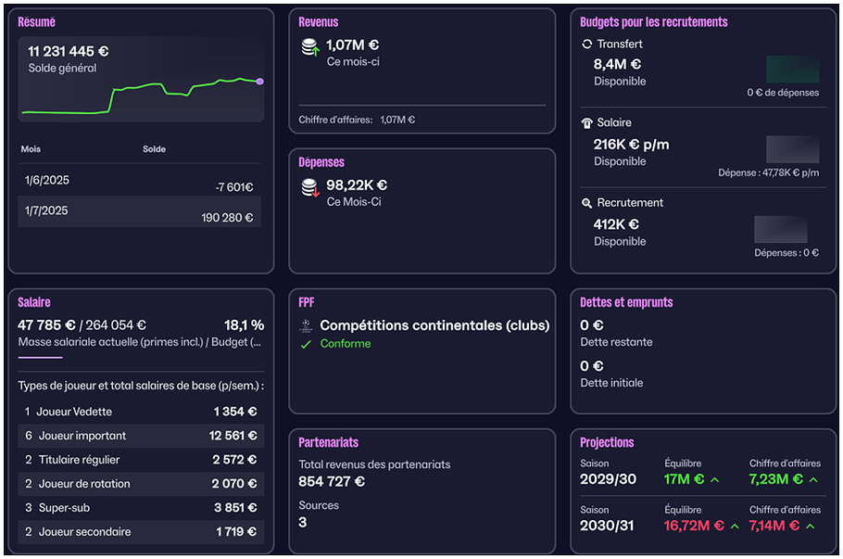Open the Dettes et emprunts panel title
This screenshot has width=843, height=559.
626,302
